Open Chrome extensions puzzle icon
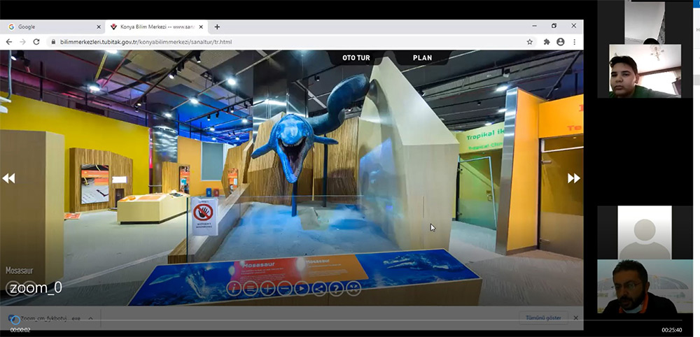This screenshot has height=337, width=700. point(547,42)
